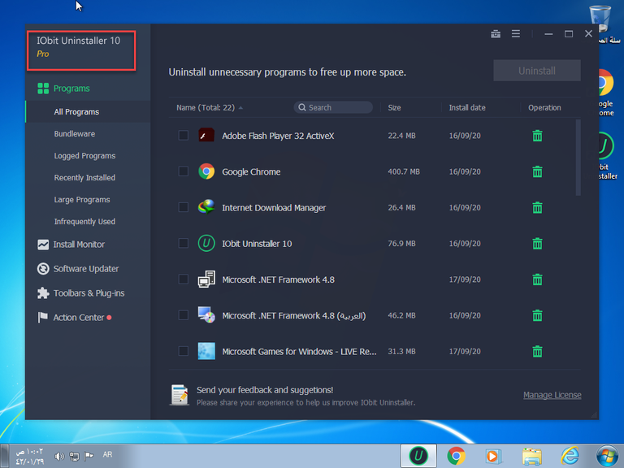Click the IObit Uninstaller taskbar button
The image size is (624, 468).
pyautogui.click(x=418, y=456)
